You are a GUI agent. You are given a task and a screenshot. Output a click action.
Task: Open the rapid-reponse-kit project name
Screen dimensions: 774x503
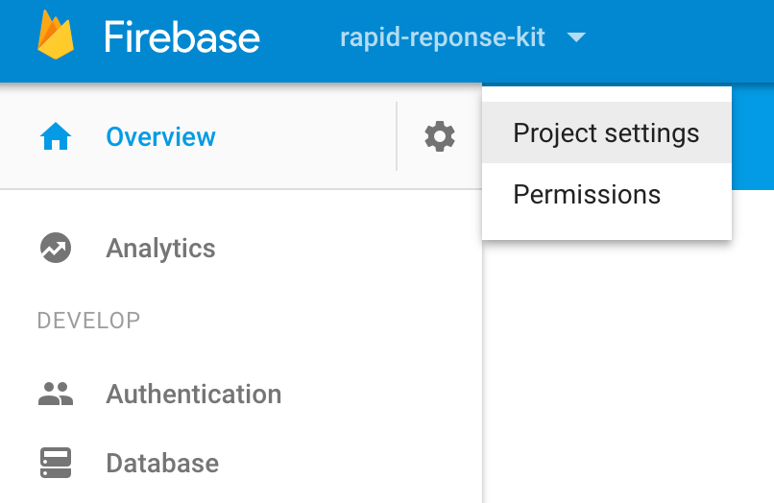click(x=443, y=38)
